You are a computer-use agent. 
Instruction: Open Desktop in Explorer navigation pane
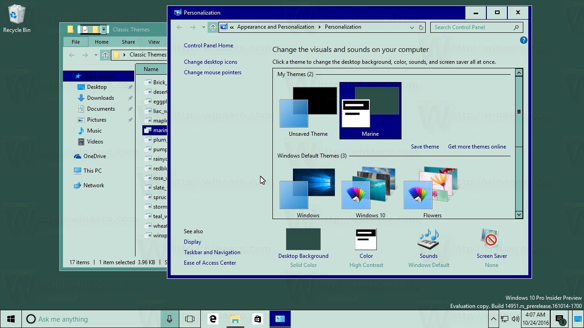tap(97, 87)
